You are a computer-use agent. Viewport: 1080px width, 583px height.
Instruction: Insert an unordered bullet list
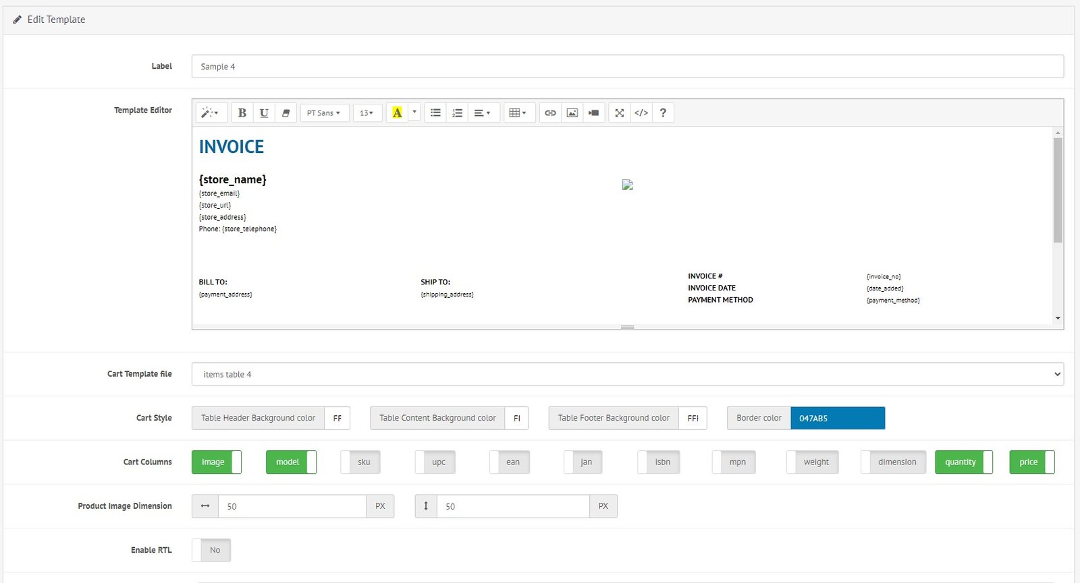[435, 113]
